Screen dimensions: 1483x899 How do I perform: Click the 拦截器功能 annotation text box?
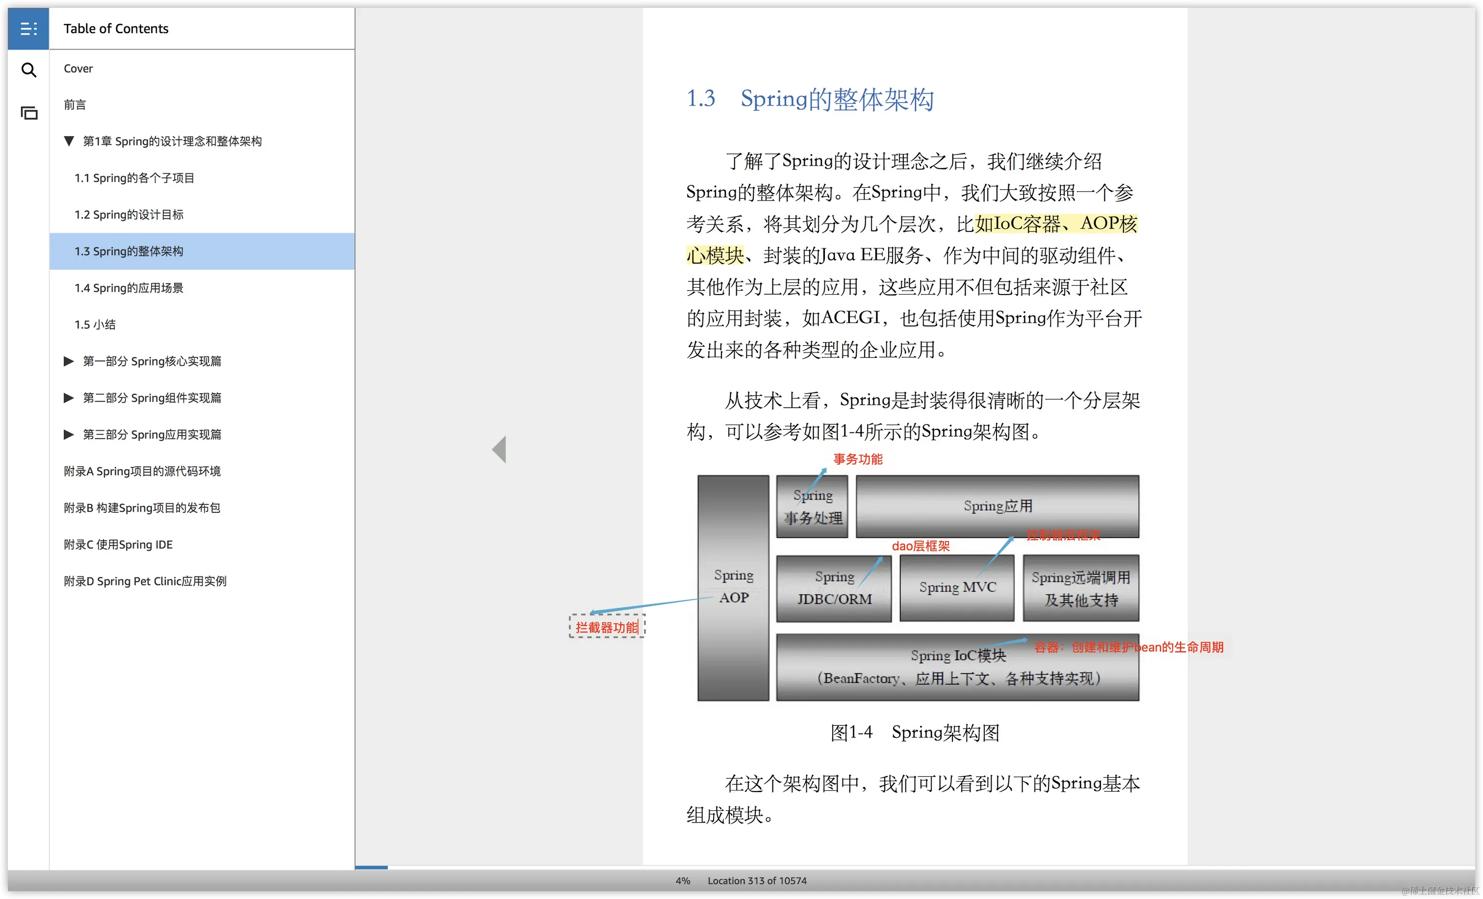click(x=607, y=627)
